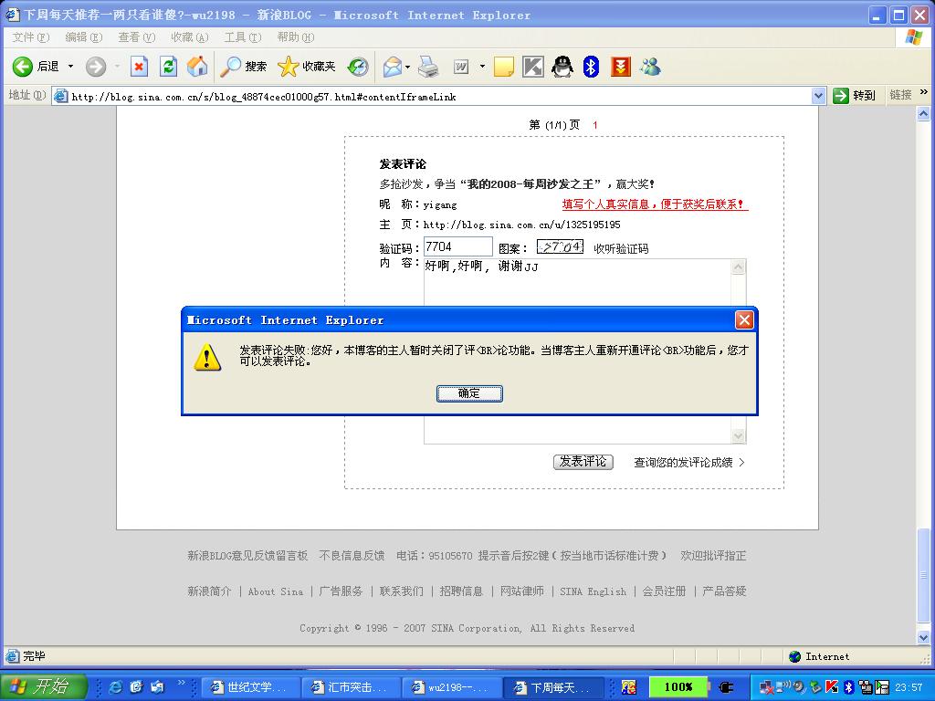Click the comment box scroll-down arrow
The height and width of the screenshot is (701, 935).
click(738, 436)
